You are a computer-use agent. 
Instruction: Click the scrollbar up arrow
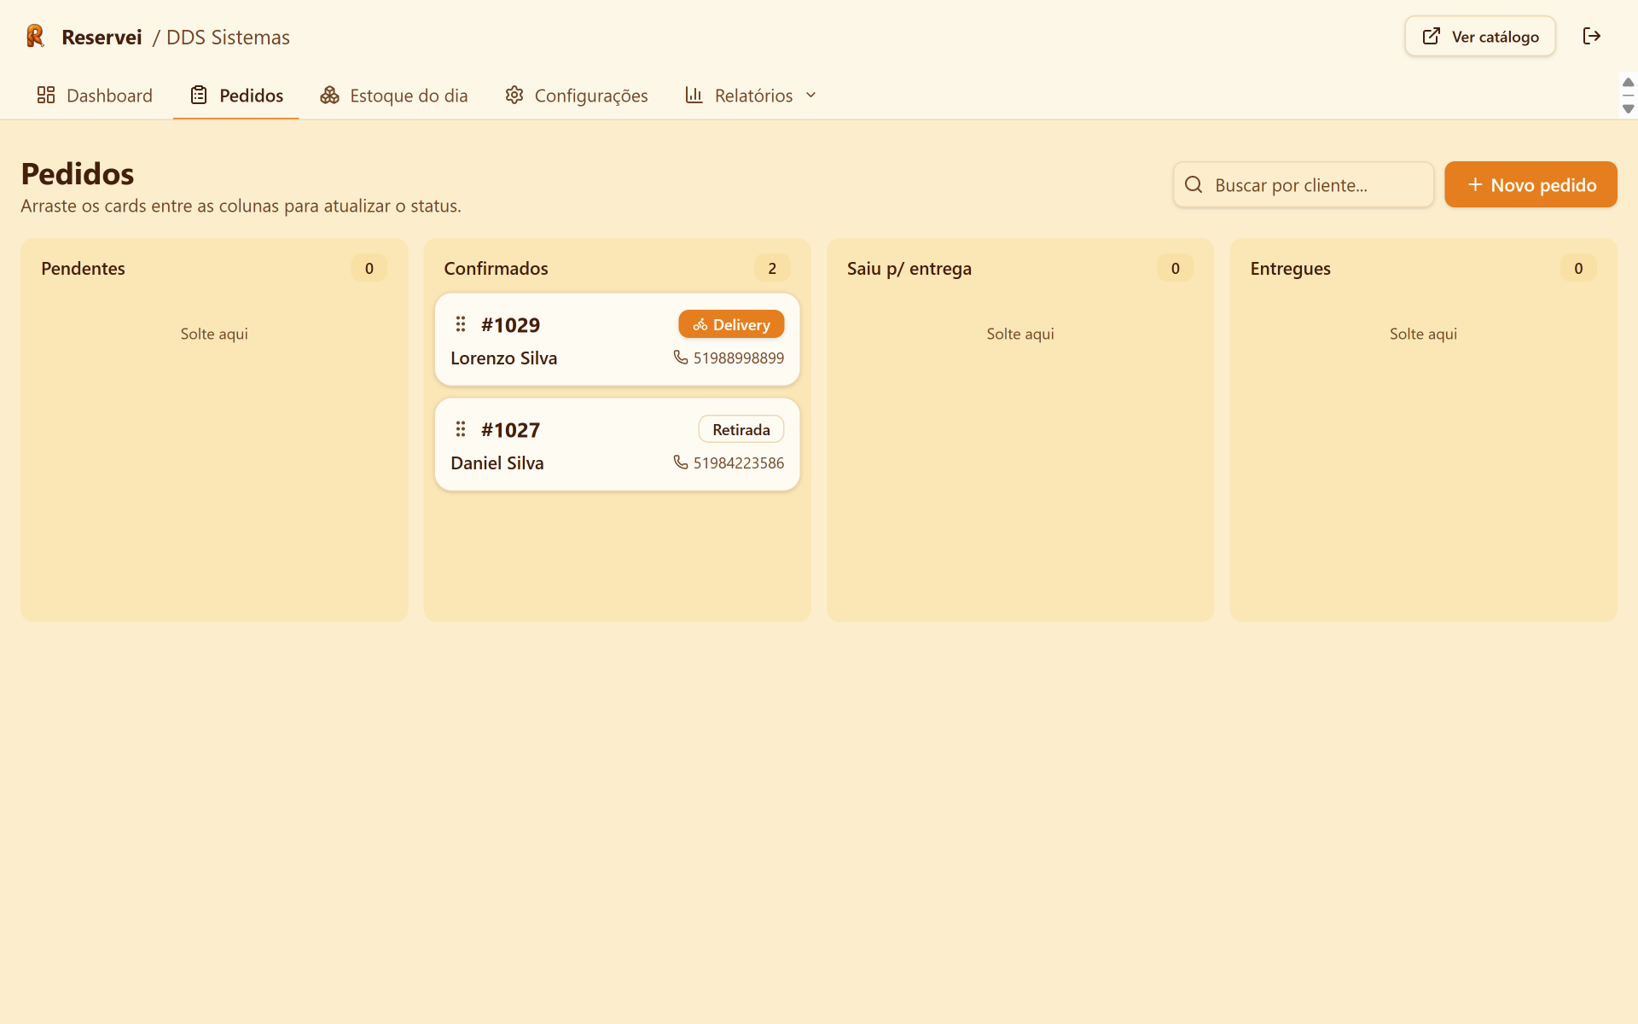1628,83
